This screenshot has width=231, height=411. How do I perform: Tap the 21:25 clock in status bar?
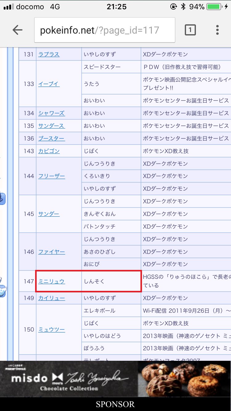tap(117, 7)
